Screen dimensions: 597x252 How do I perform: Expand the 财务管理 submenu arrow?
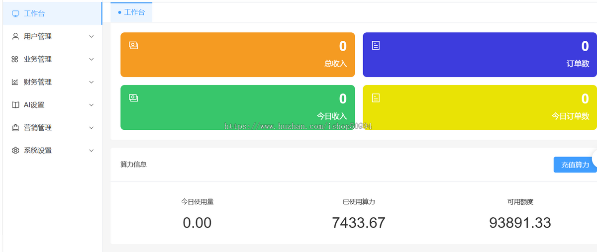tap(91, 82)
